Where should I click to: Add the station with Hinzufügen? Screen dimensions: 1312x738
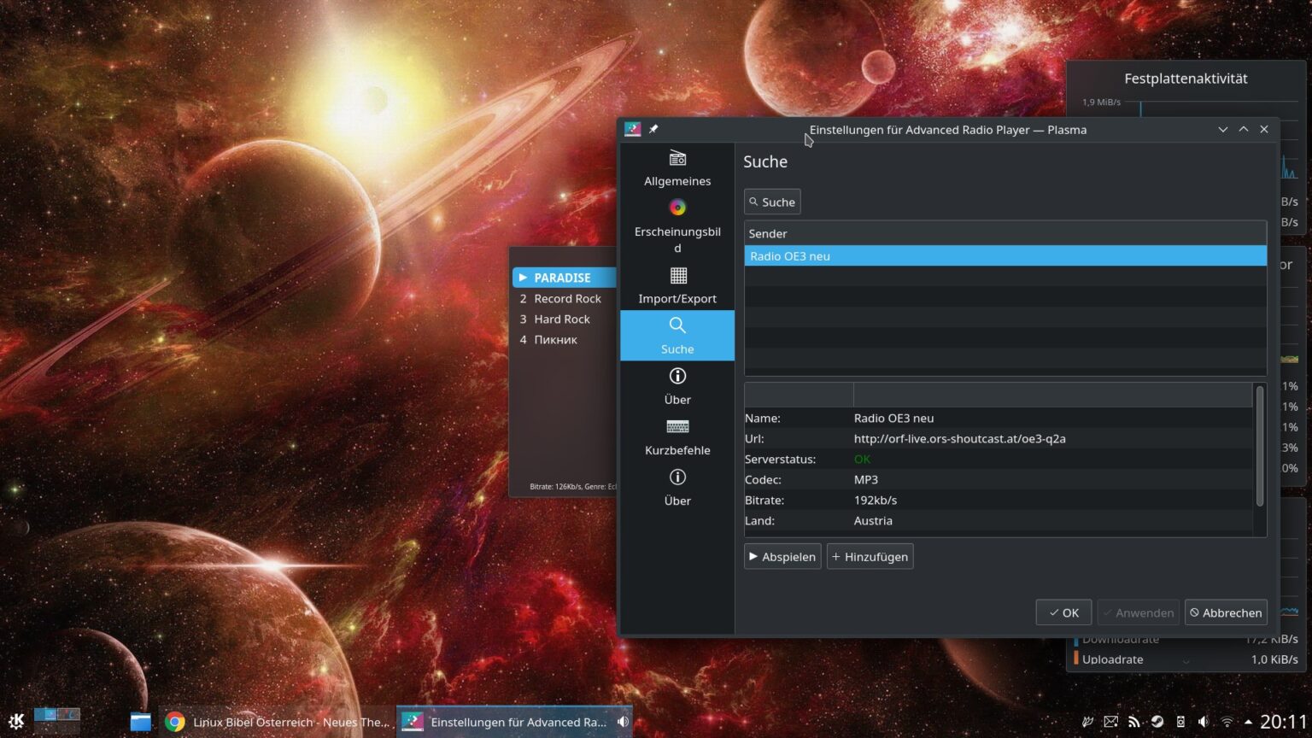point(870,557)
